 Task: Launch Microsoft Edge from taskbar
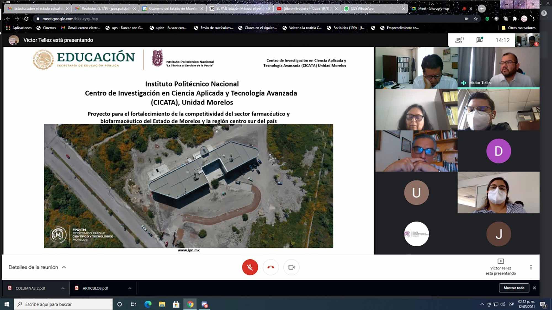(x=148, y=304)
